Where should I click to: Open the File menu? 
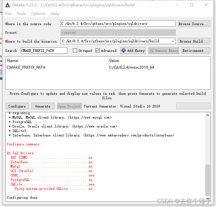coord(8,14)
